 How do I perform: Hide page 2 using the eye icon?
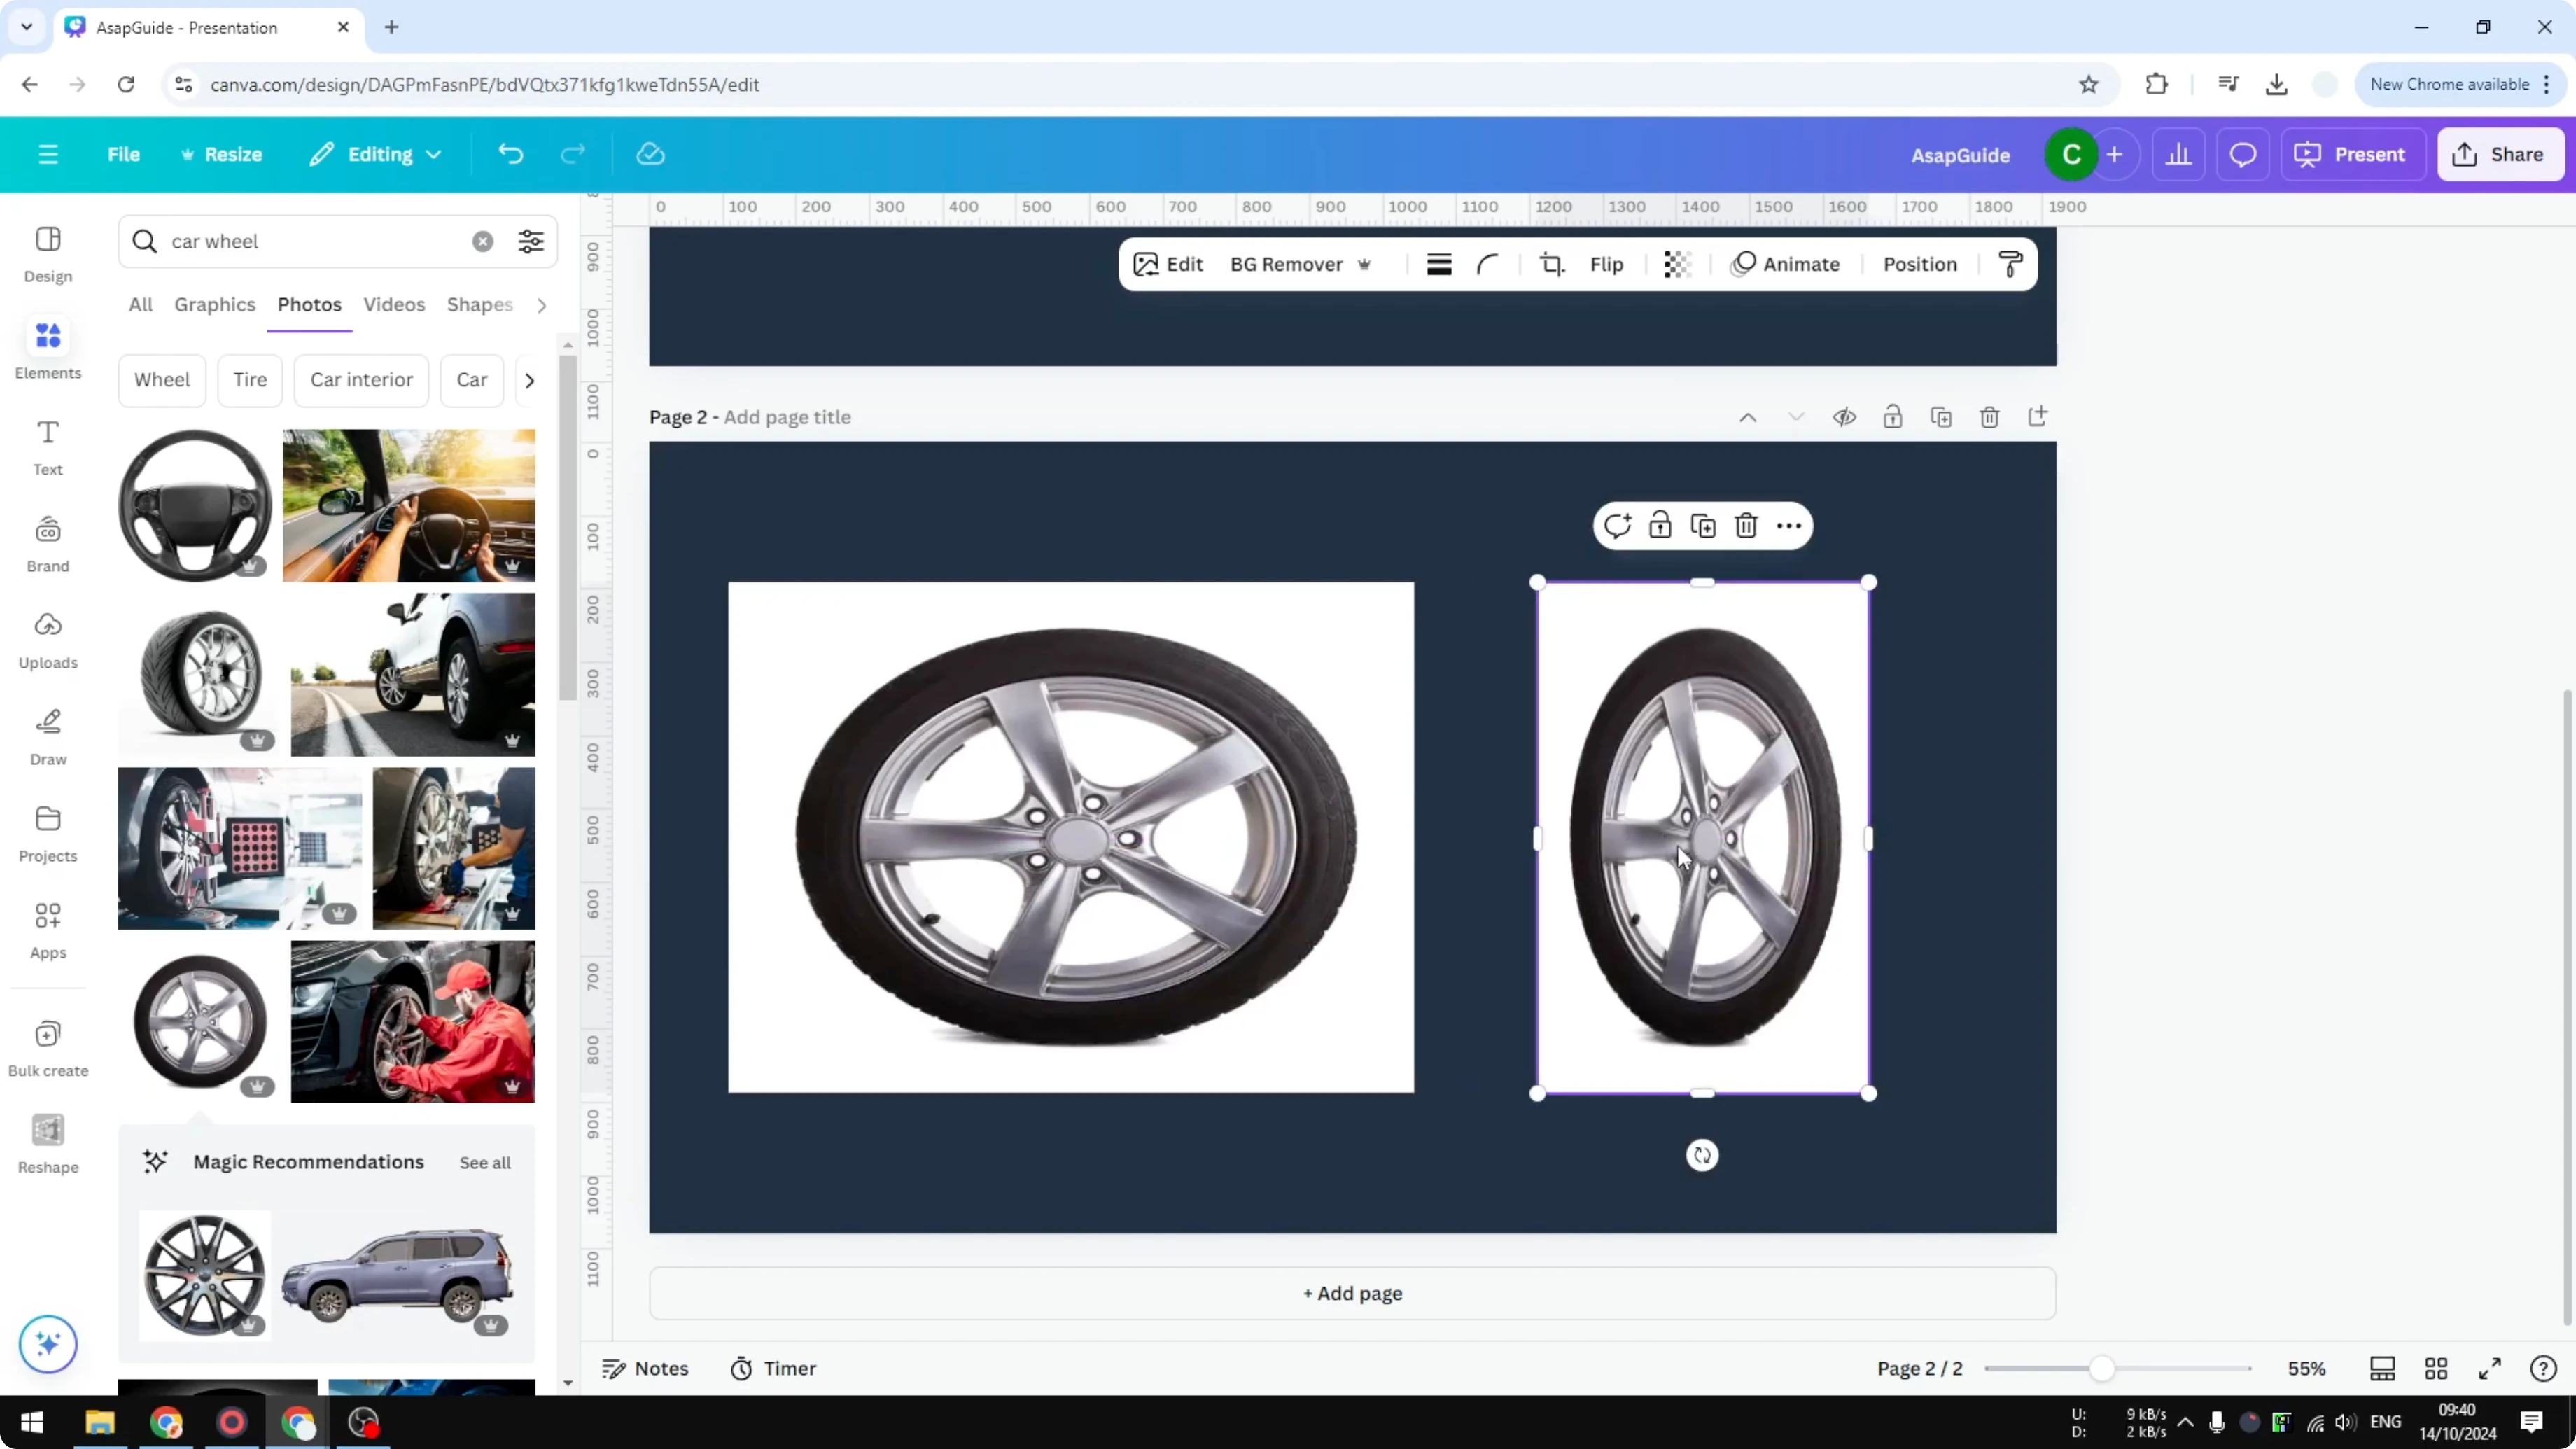(1844, 417)
